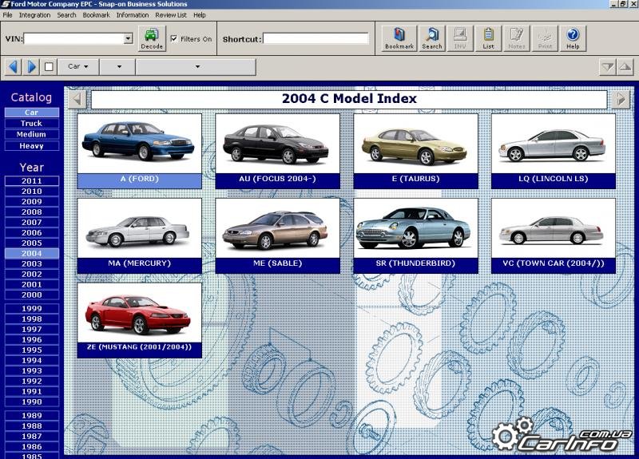Open the Notes tool
This screenshot has width=639, height=459.
coord(516,38)
